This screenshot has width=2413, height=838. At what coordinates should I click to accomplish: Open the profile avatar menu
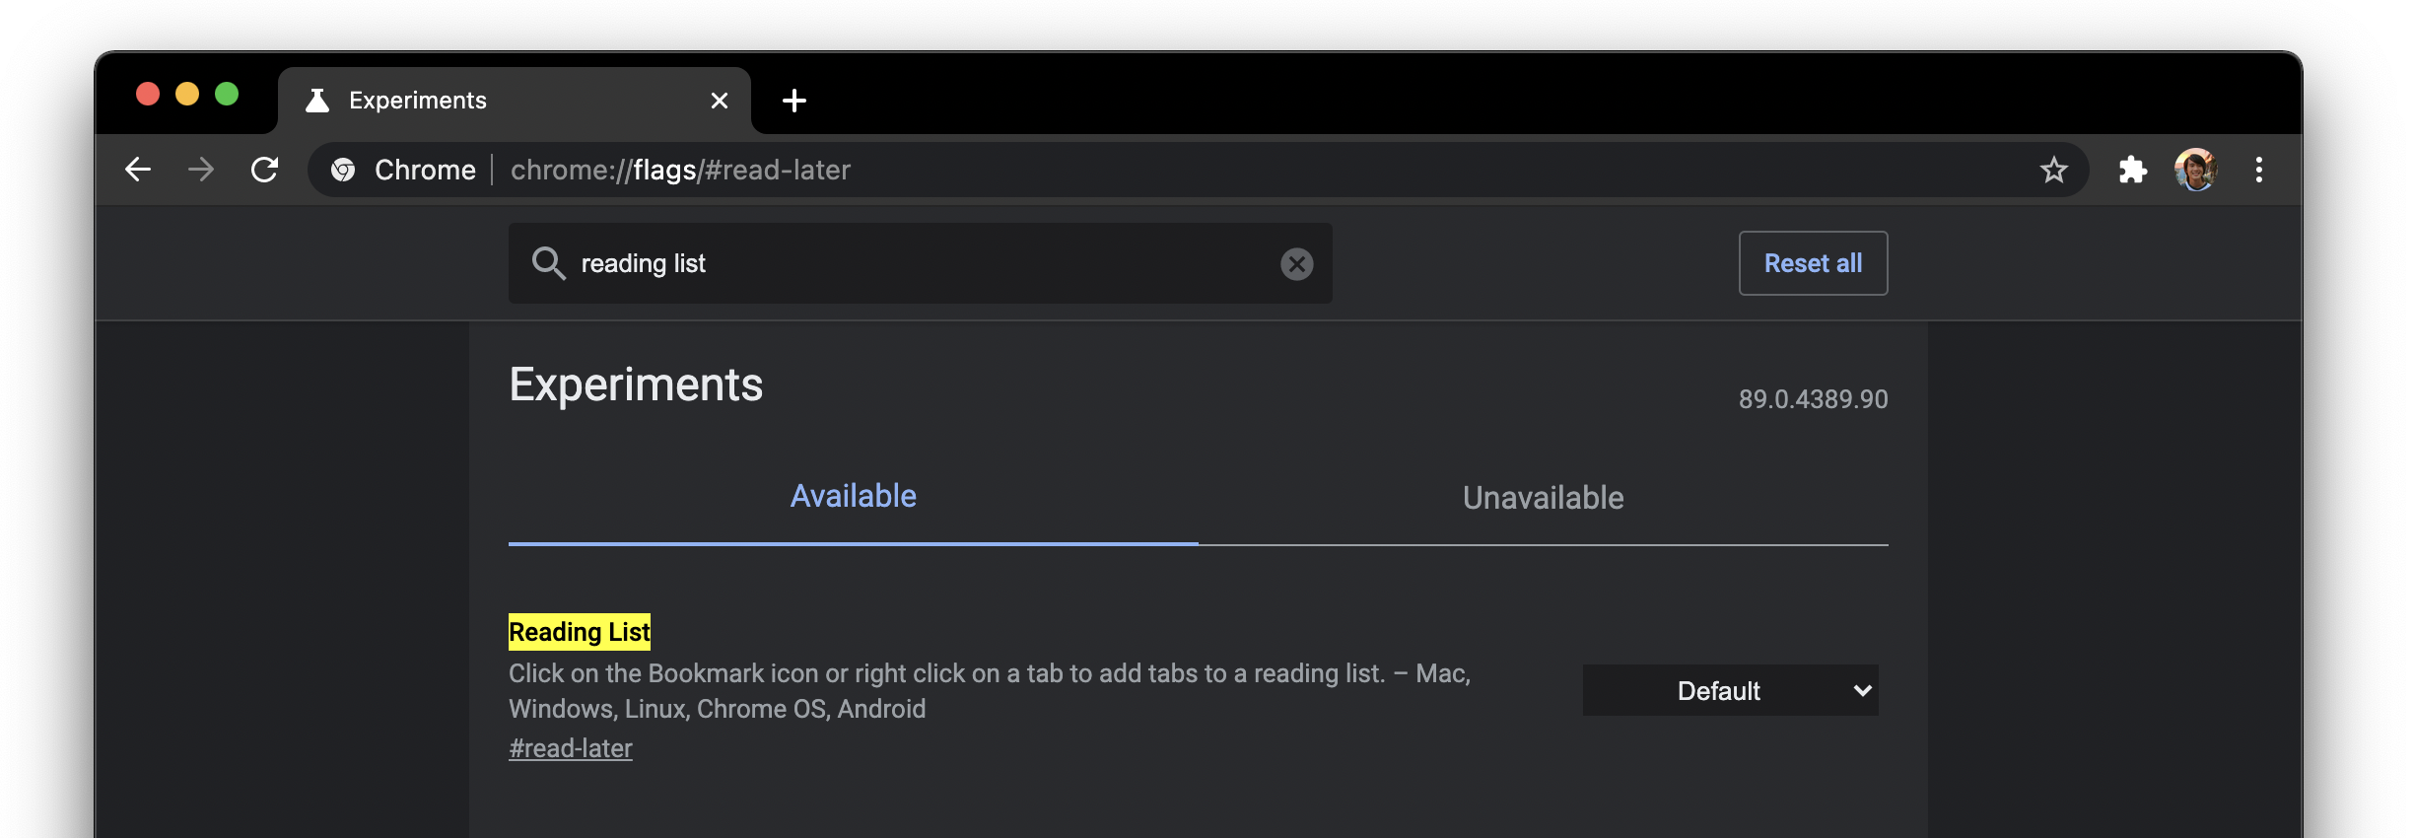tap(2196, 170)
